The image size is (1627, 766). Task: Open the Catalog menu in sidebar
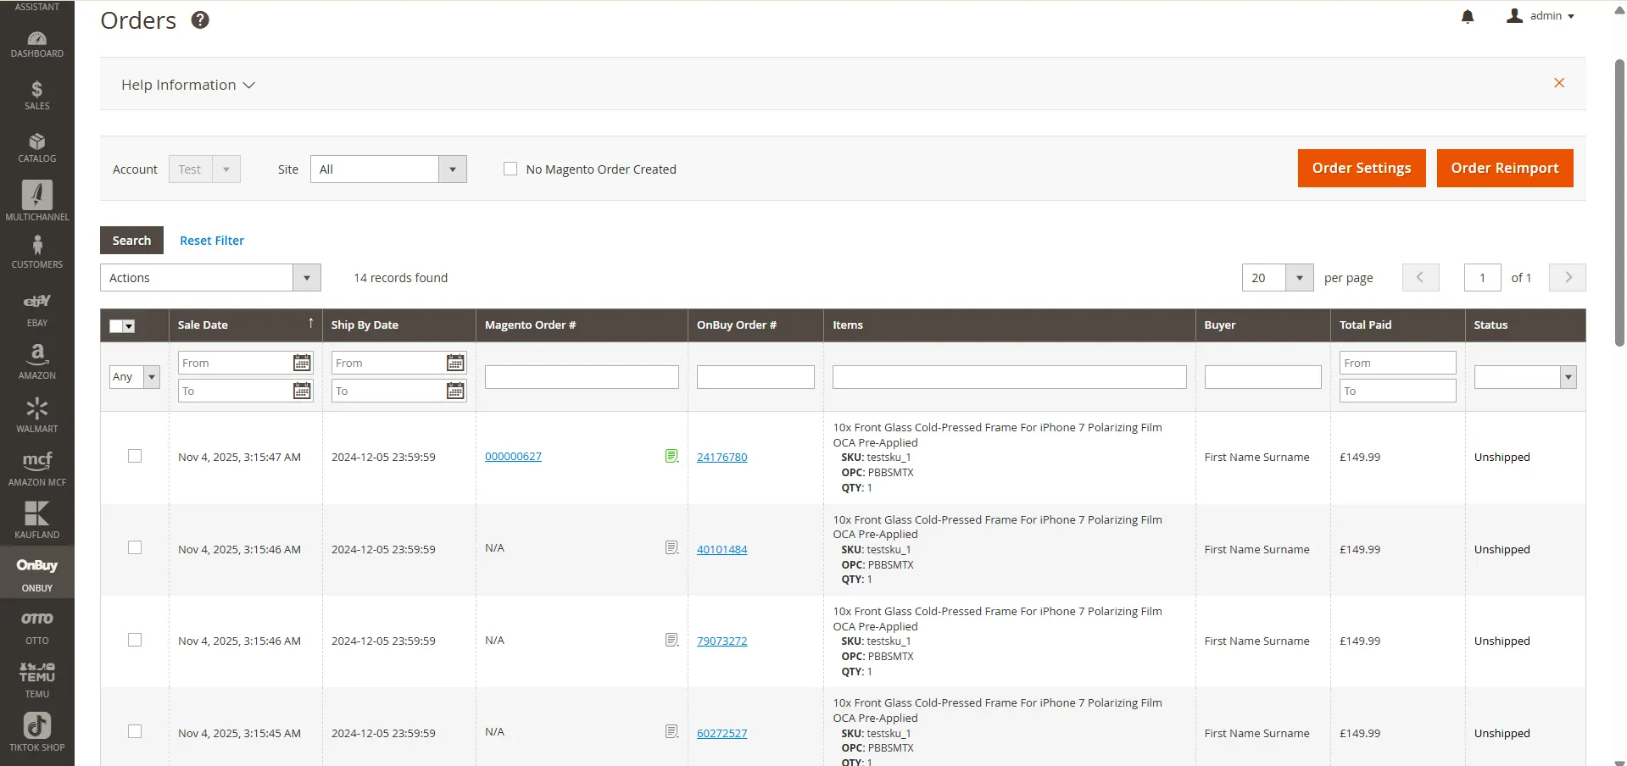[x=37, y=147]
